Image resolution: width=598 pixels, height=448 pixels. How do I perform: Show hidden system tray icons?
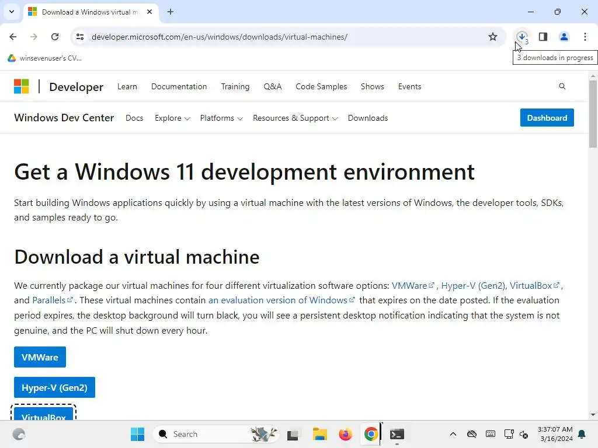453,434
